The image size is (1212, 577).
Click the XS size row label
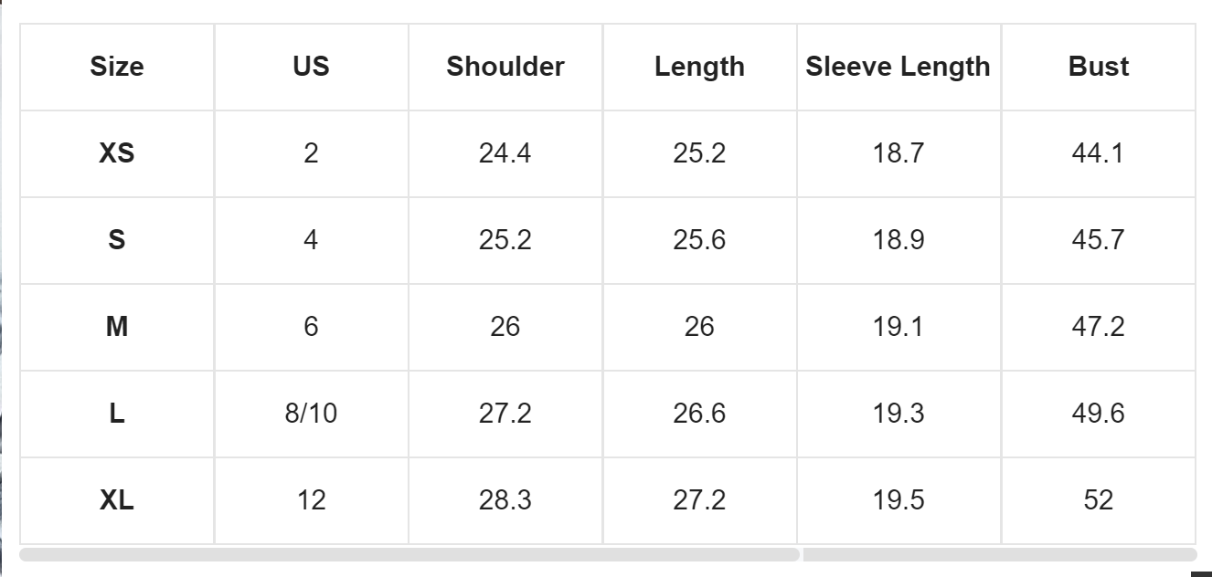[x=117, y=153]
